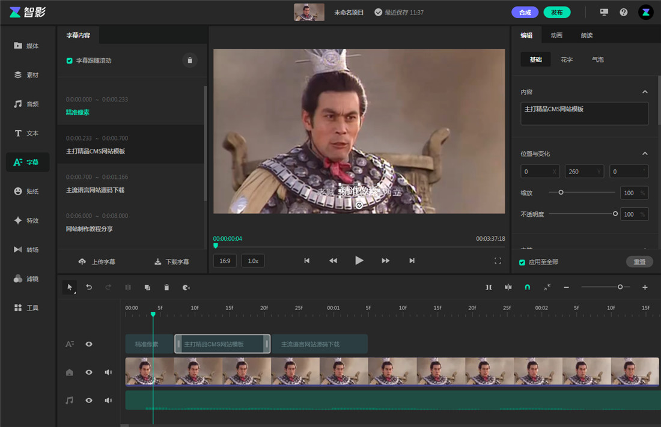Zoom out the timeline with minus

pos(566,287)
